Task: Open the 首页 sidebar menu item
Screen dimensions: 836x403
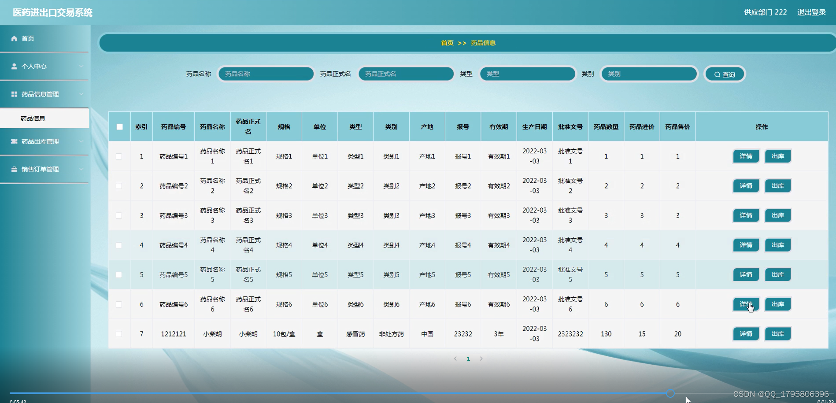Action: tap(44, 38)
